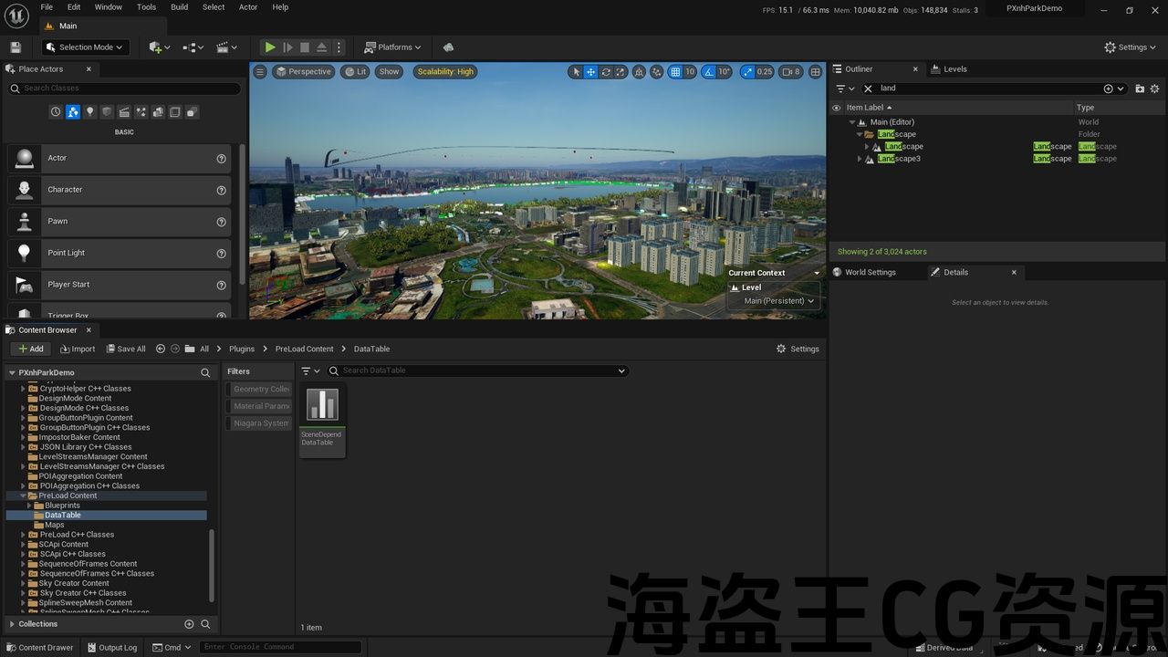
Task: Click the Add button in Content Browser
Action: (x=30, y=349)
